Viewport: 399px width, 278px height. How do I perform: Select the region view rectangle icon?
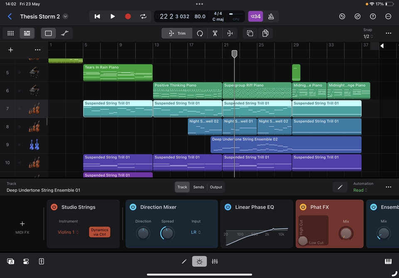pos(48,33)
